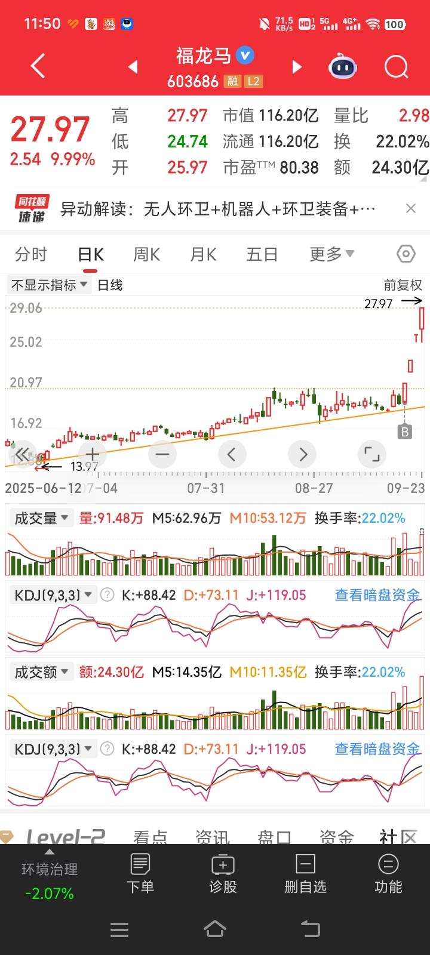The height and width of the screenshot is (955, 430).
Task: Tap 删自选 remove from watchlist
Action: tap(305, 873)
